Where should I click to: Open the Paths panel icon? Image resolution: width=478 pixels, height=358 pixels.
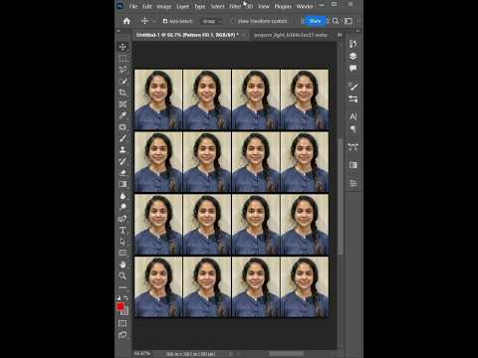coord(354,147)
